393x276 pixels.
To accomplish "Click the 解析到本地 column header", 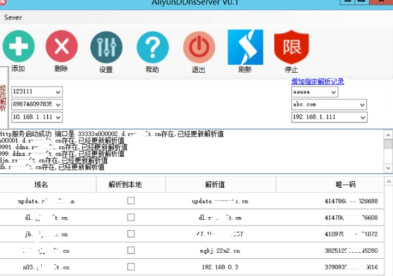I will [131, 185].
